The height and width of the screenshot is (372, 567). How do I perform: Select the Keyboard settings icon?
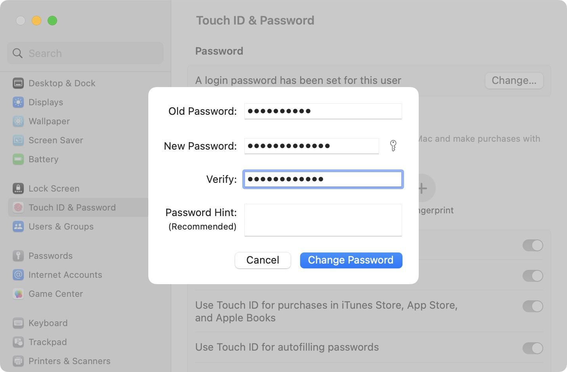coord(18,323)
